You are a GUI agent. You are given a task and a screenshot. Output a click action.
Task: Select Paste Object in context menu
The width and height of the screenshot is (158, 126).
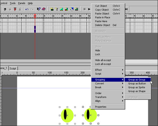point(108,14)
